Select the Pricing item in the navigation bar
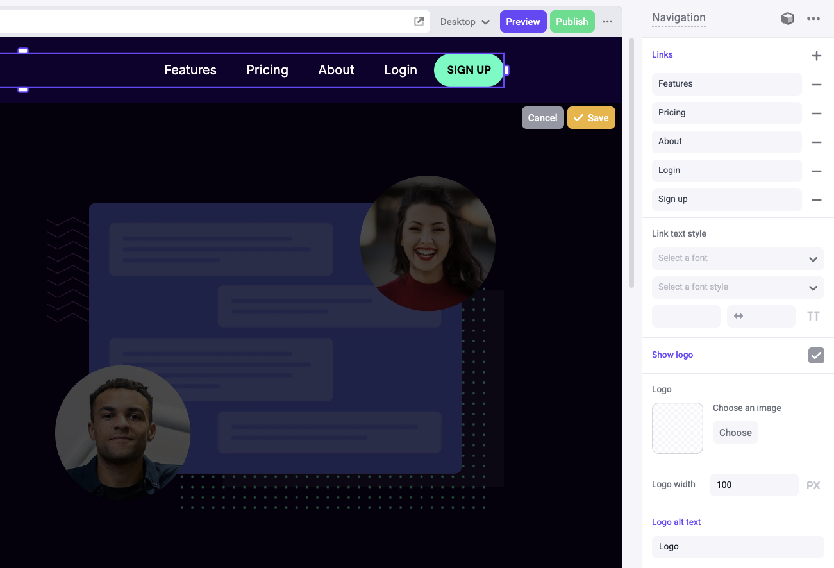The image size is (834, 568). 267,70
